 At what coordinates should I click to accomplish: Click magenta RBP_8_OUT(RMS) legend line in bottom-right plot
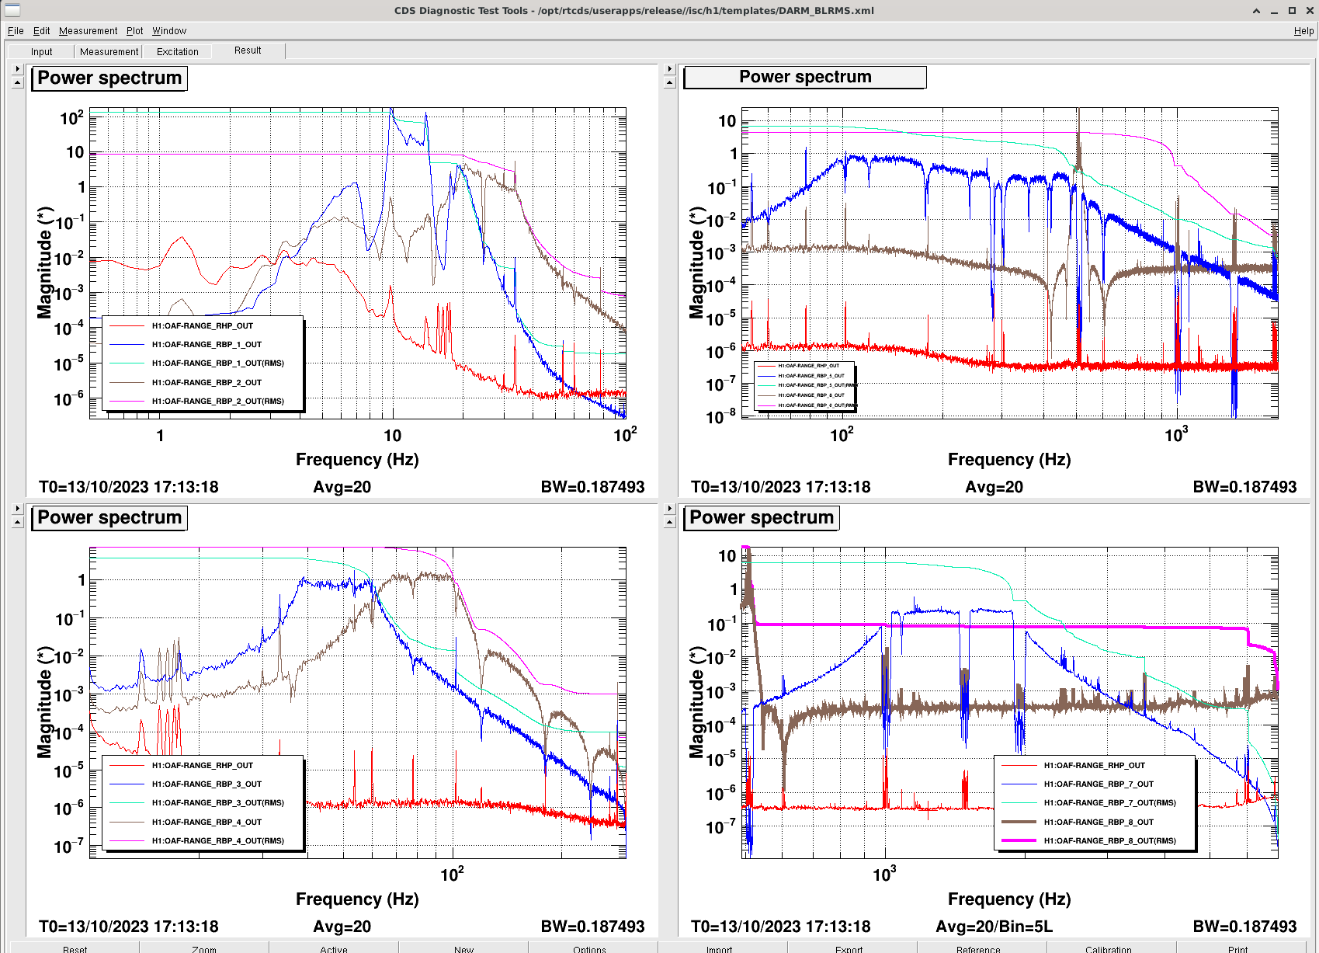1019,840
